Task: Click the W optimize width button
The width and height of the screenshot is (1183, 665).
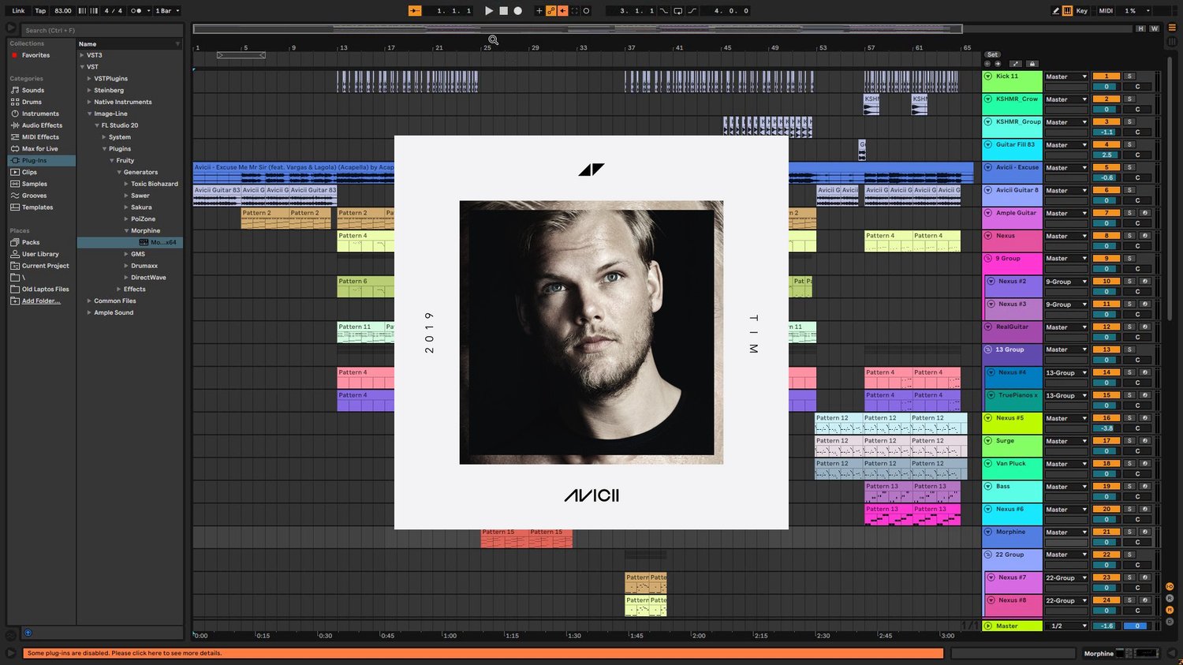Action: pyautogui.click(x=1155, y=29)
